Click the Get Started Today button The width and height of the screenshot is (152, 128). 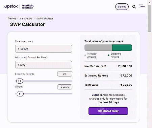[x=108, y=111]
